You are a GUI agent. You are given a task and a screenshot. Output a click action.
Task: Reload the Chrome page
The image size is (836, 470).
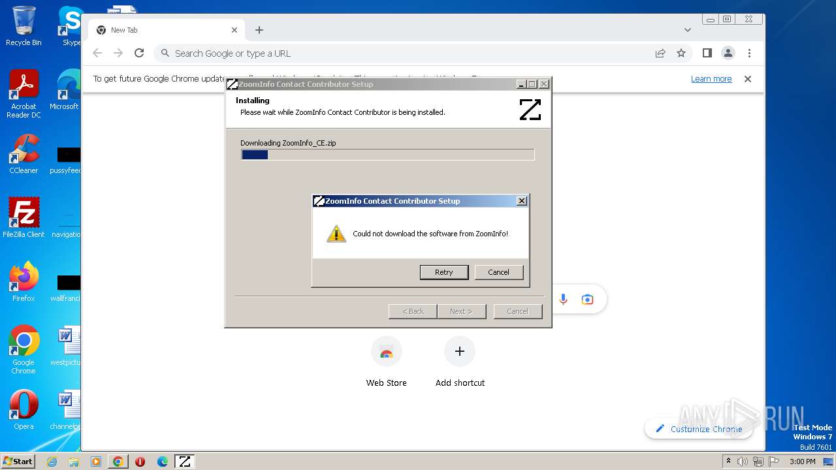pos(139,53)
